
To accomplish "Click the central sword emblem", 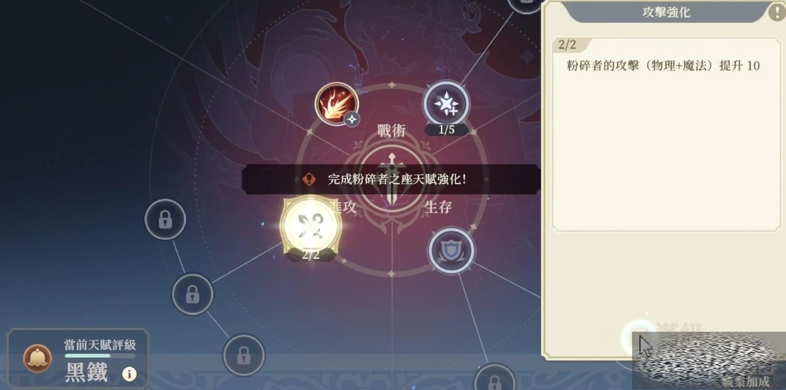I will [x=391, y=179].
